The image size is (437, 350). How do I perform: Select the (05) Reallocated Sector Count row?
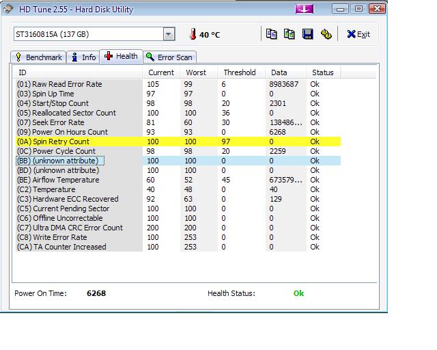(178, 113)
